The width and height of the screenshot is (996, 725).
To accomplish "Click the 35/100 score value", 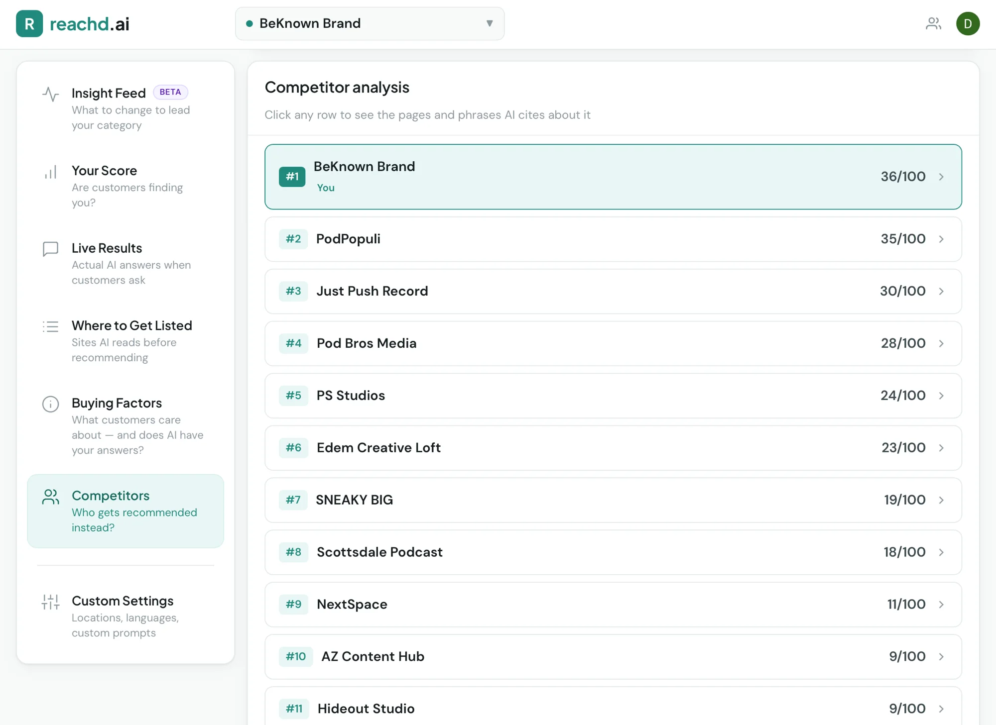I will (903, 239).
